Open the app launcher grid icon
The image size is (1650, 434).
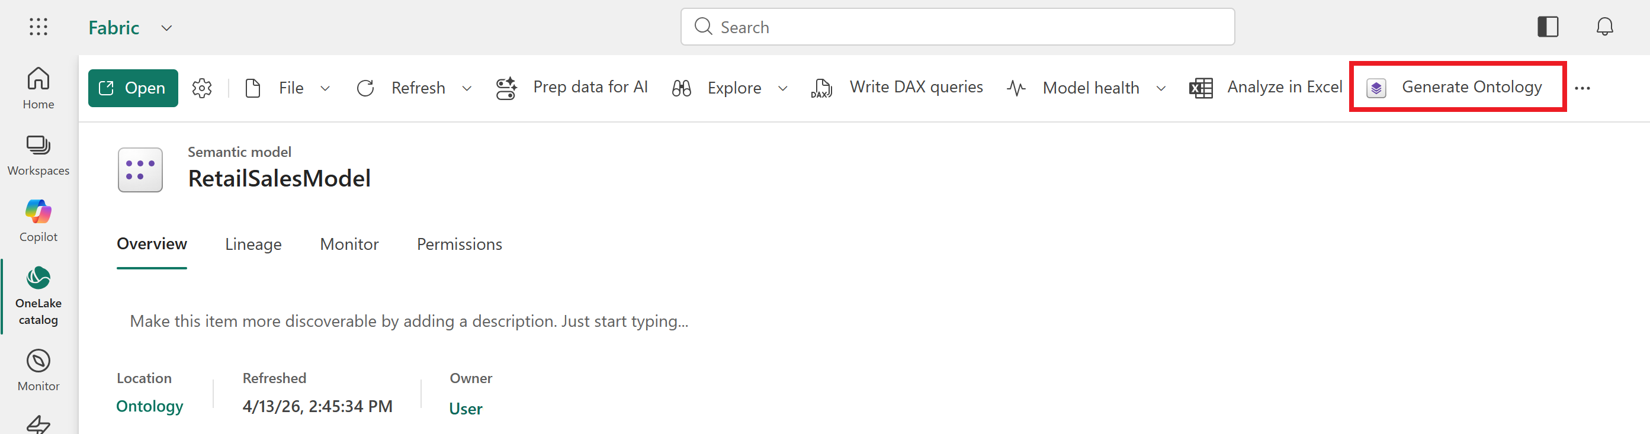click(38, 27)
